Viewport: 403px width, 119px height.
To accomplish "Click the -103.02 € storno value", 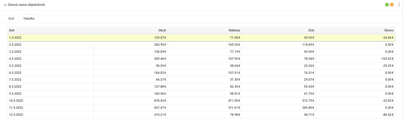I will coord(387,59).
